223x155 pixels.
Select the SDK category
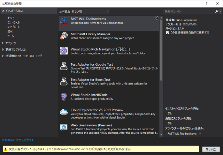(x=10, y=32)
